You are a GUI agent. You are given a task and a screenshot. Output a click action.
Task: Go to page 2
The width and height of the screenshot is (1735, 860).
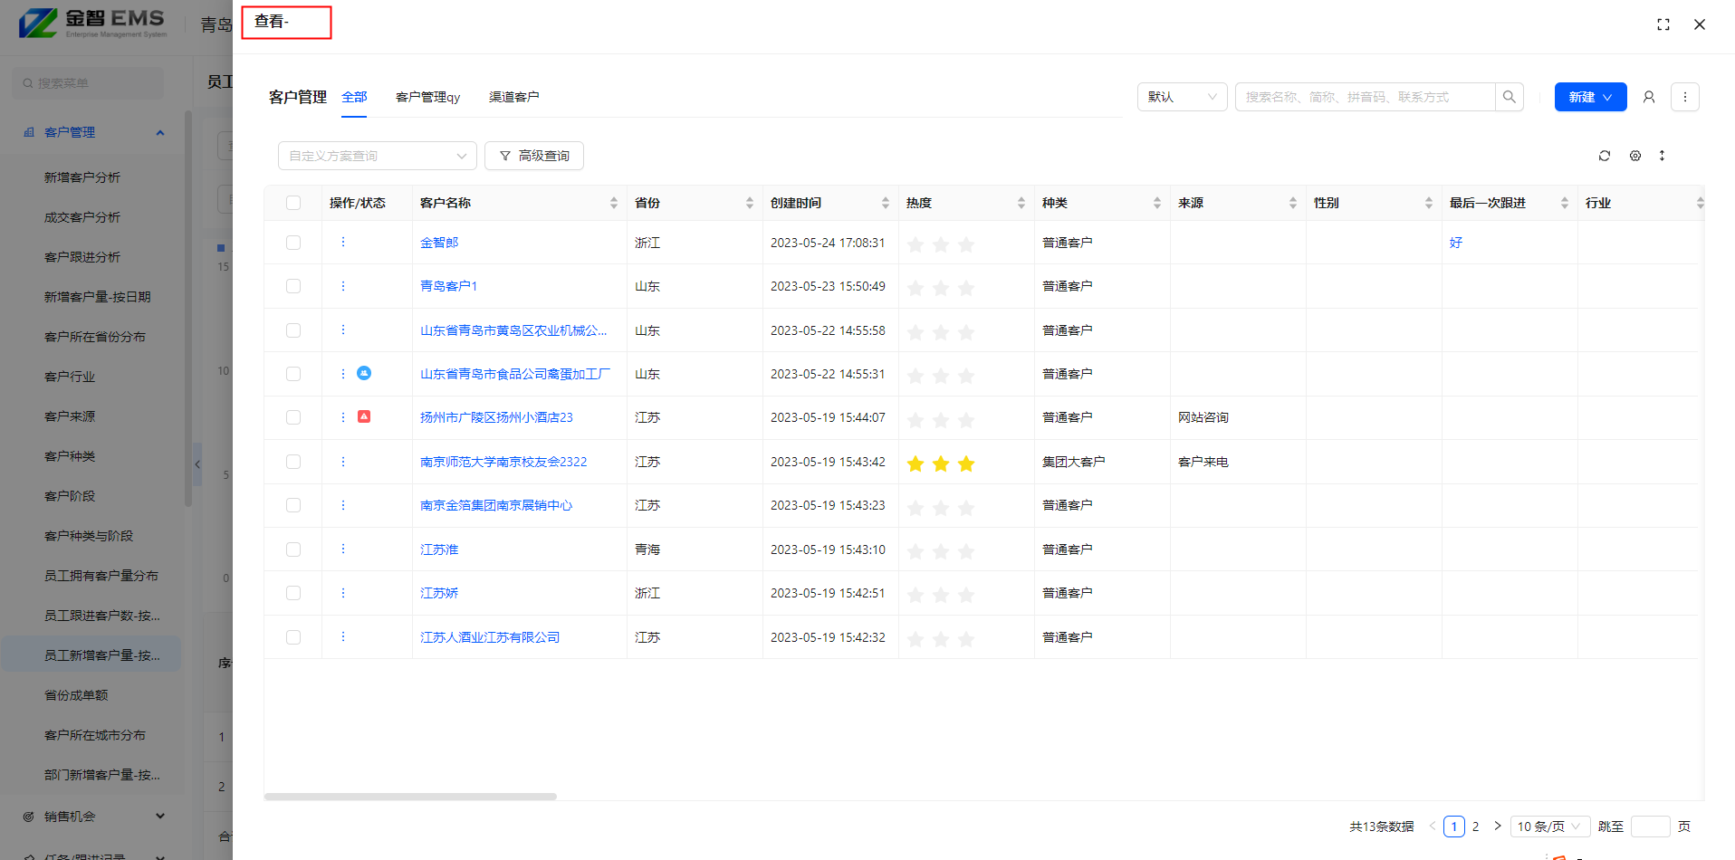[1475, 827]
